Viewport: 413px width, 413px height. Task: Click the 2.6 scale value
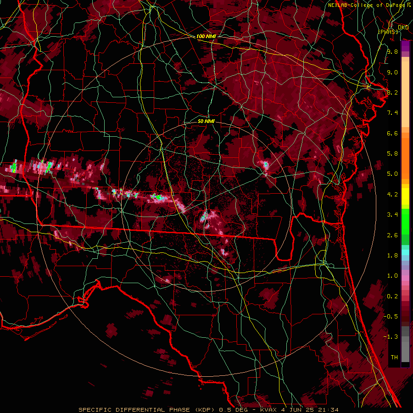[392, 235]
